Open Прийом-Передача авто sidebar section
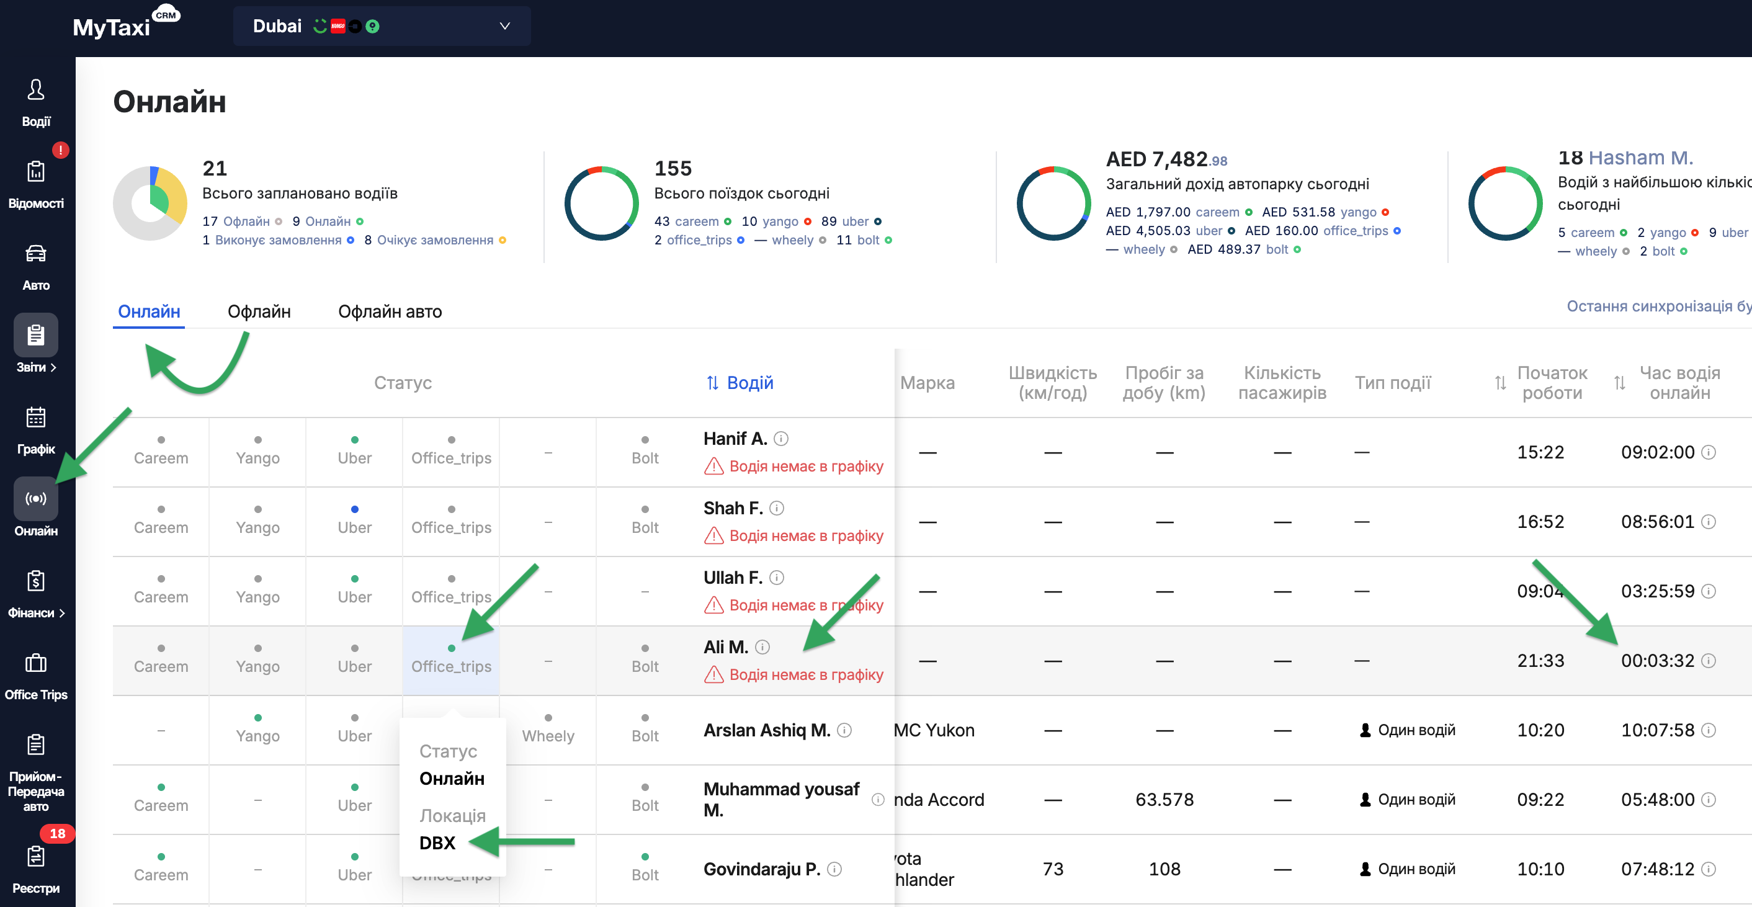Image resolution: width=1752 pixels, height=907 pixels. (x=35, y=772)
